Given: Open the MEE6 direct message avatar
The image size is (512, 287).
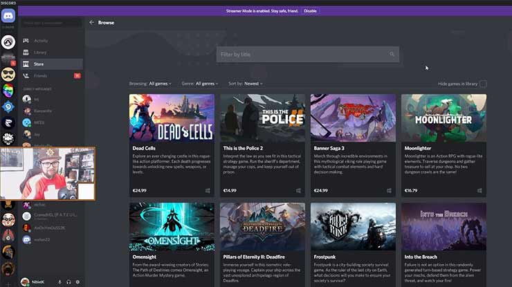Looking at the screenshot, I should click(x=27, y=122).
